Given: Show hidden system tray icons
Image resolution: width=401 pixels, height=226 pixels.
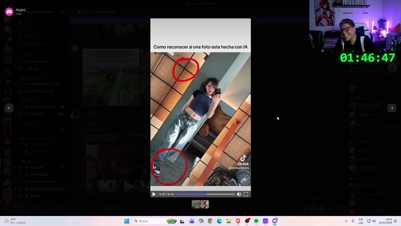Looking at the screenshot, I should pyautogui.click(x=346, y=221).
